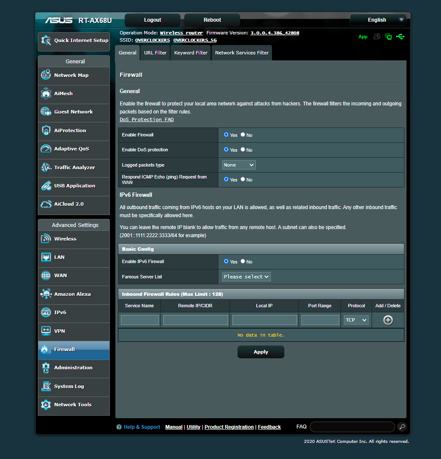Switch to the Keyword Filter tab

tap(191, 53)
